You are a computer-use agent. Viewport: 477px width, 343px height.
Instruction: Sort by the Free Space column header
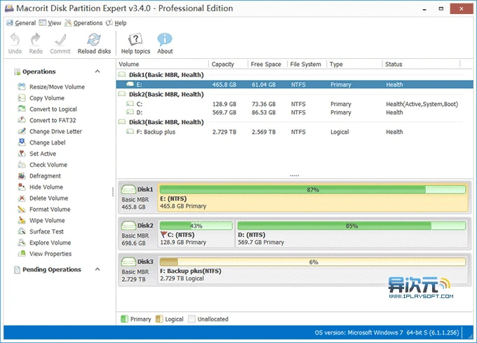pyautogui.click(x=267, y=64)
